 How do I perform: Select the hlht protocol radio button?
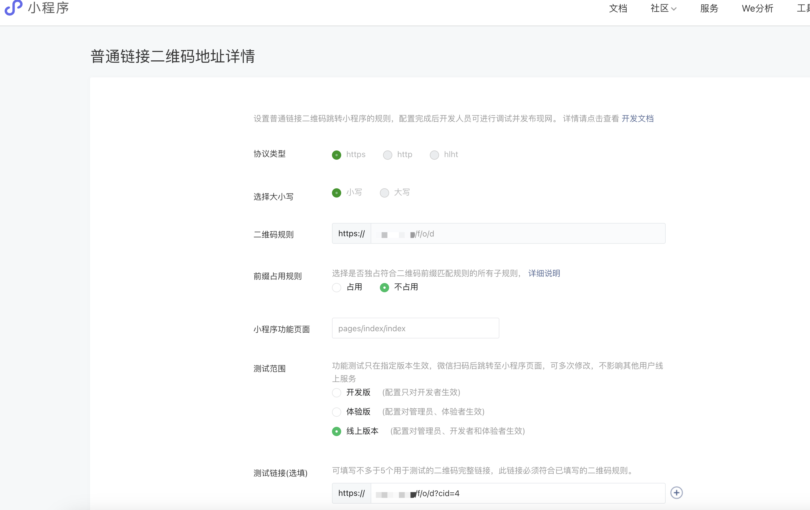pos(434,155)
